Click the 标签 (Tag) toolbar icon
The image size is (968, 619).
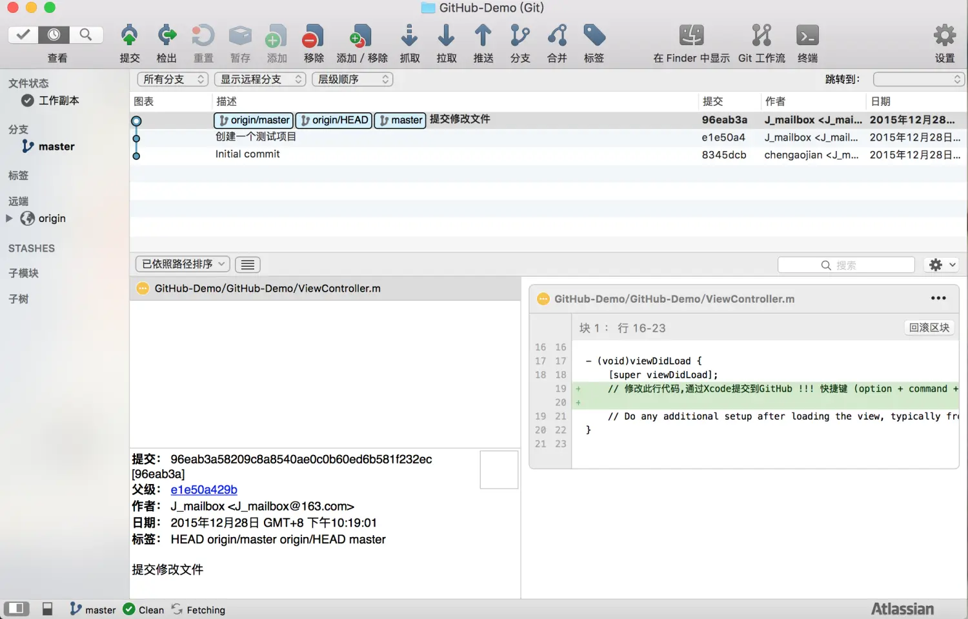594,36
